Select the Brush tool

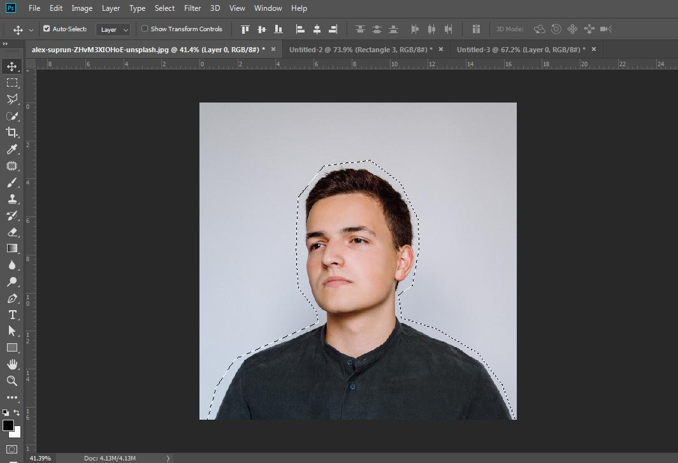coord(13,182)
